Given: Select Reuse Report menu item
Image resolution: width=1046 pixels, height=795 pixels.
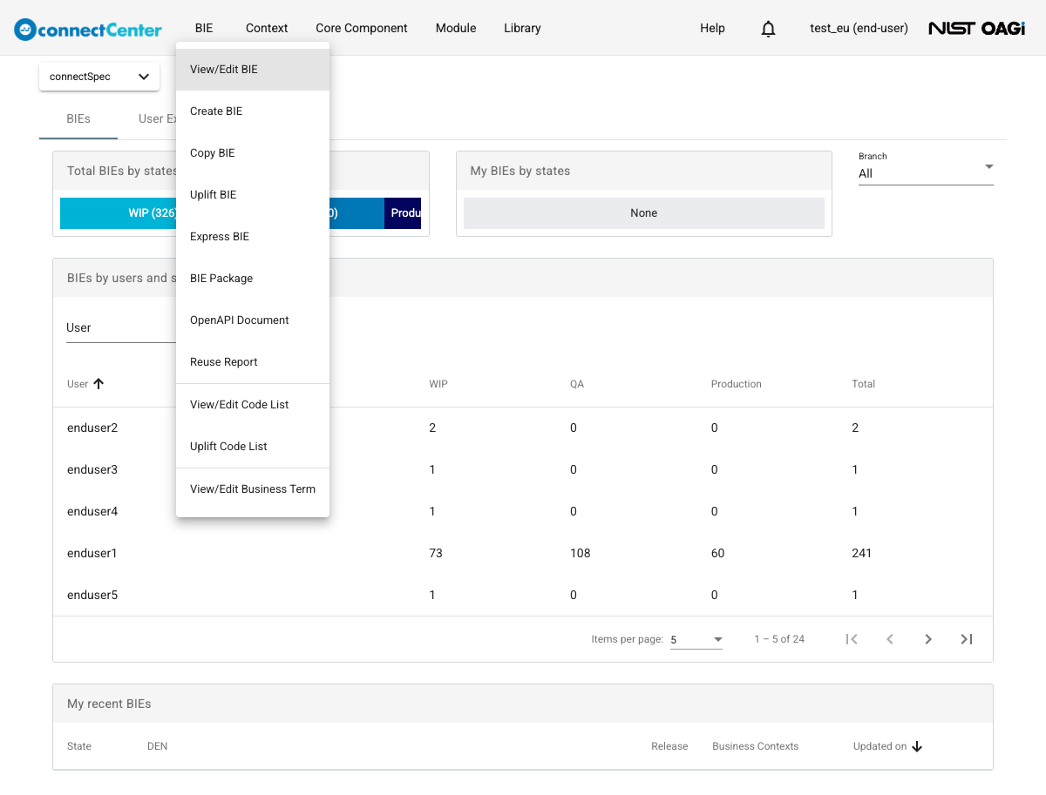Looking at the screenshot, I should click(253, 362).
